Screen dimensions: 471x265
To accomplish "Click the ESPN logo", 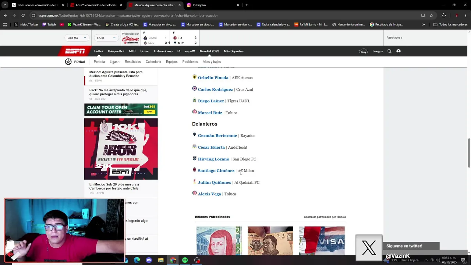I will coord(75,51).
